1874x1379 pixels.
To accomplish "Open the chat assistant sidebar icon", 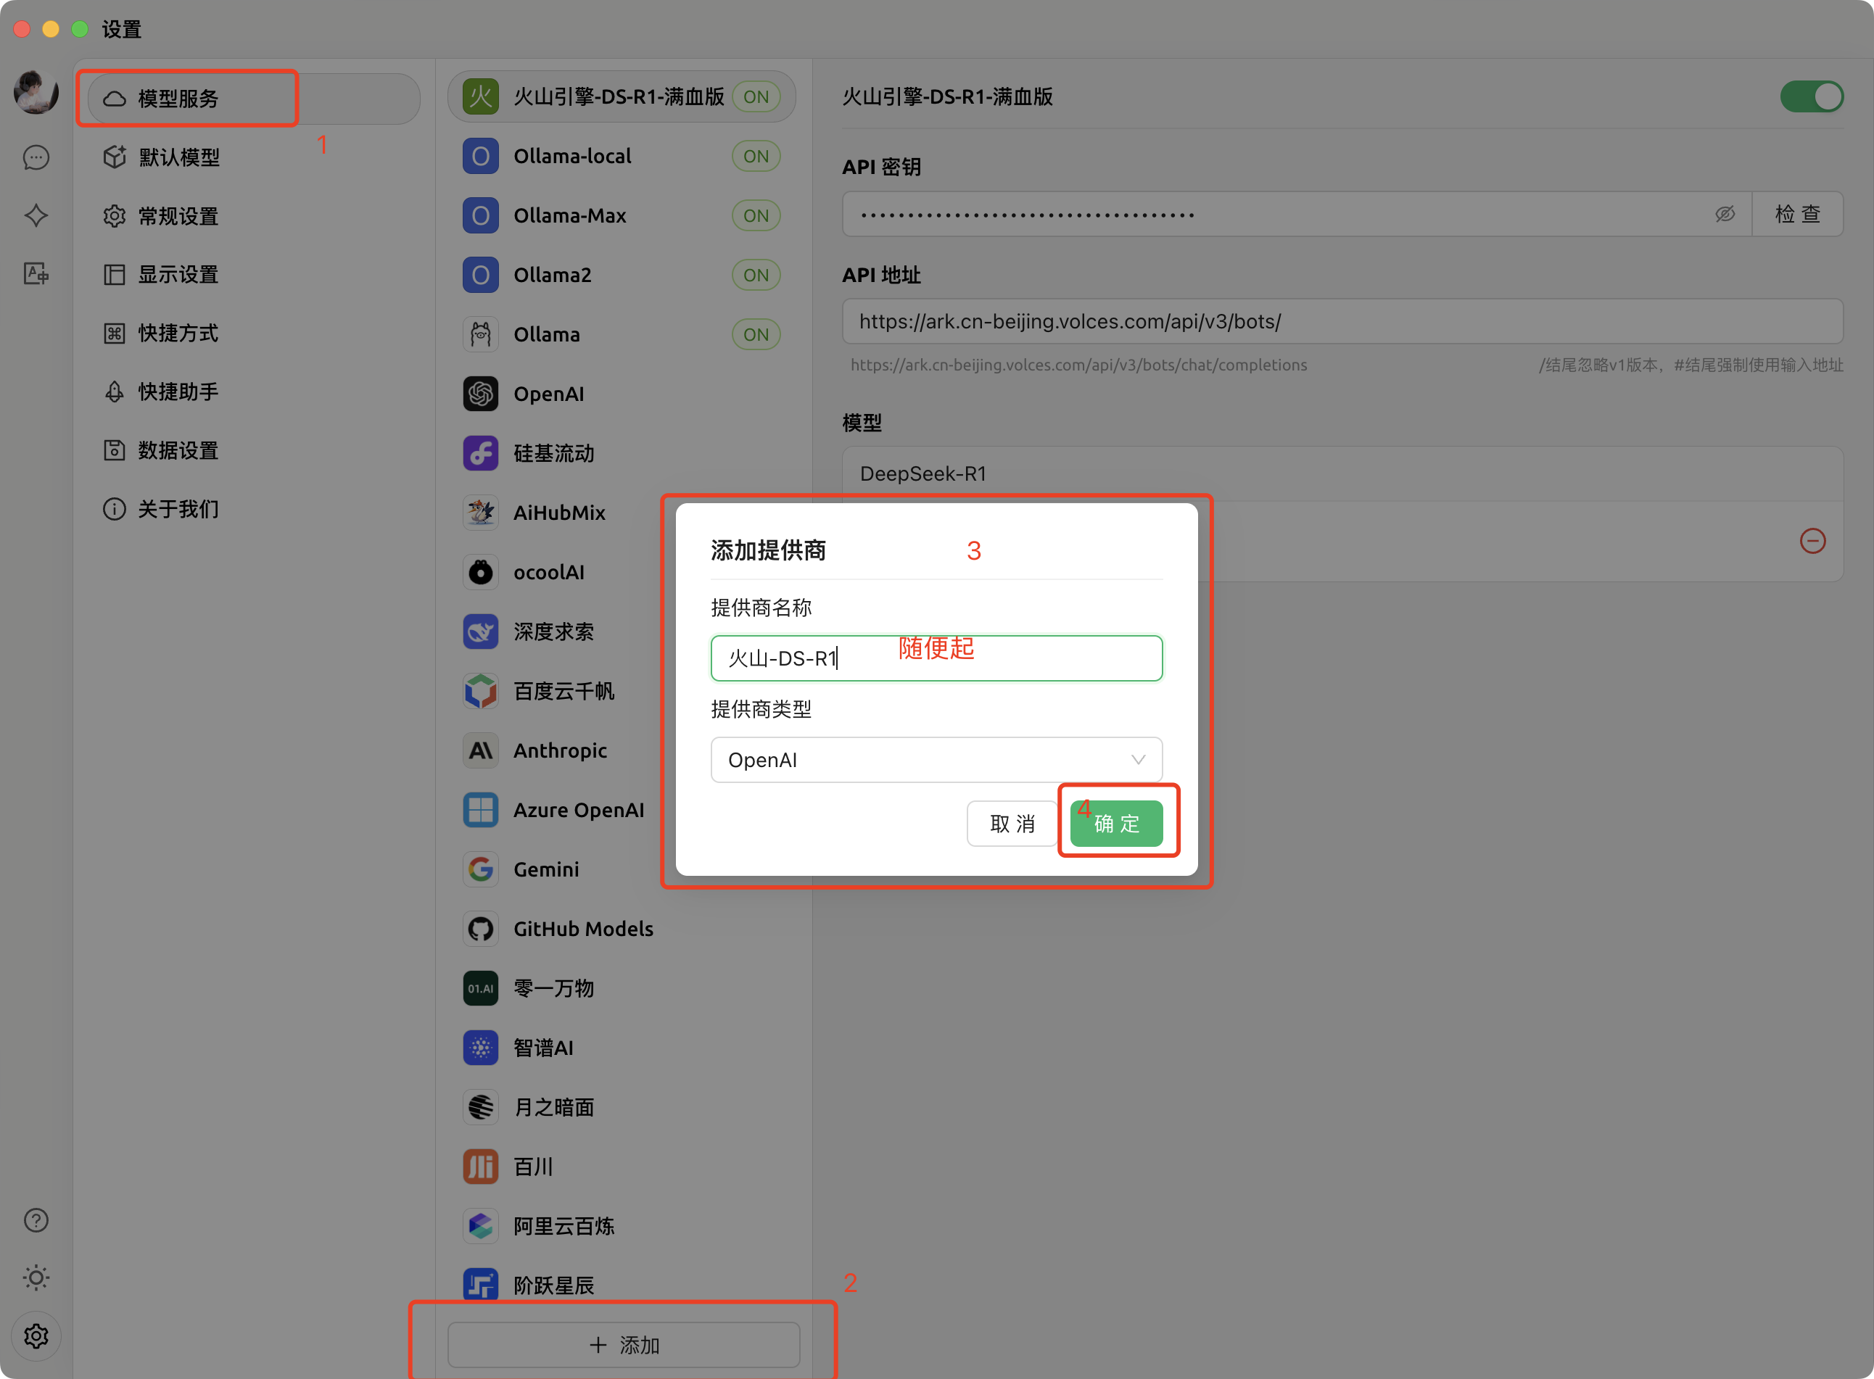I will tap(36, 158).
